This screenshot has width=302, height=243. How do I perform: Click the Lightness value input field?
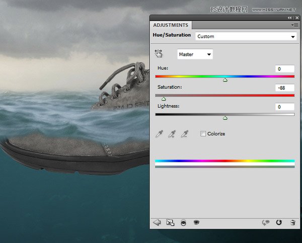(285, 107)
